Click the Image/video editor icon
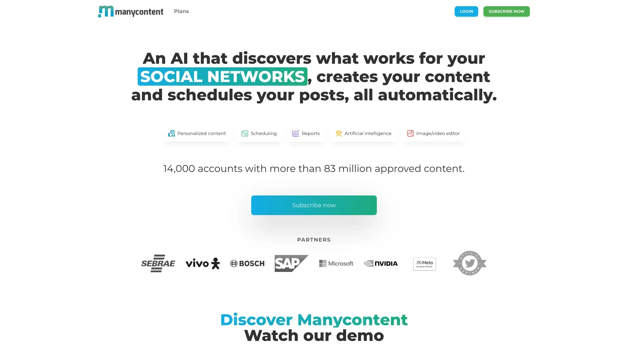Image resolution: width=628 pixels, height=353 pixels. (x=410, y=133)
